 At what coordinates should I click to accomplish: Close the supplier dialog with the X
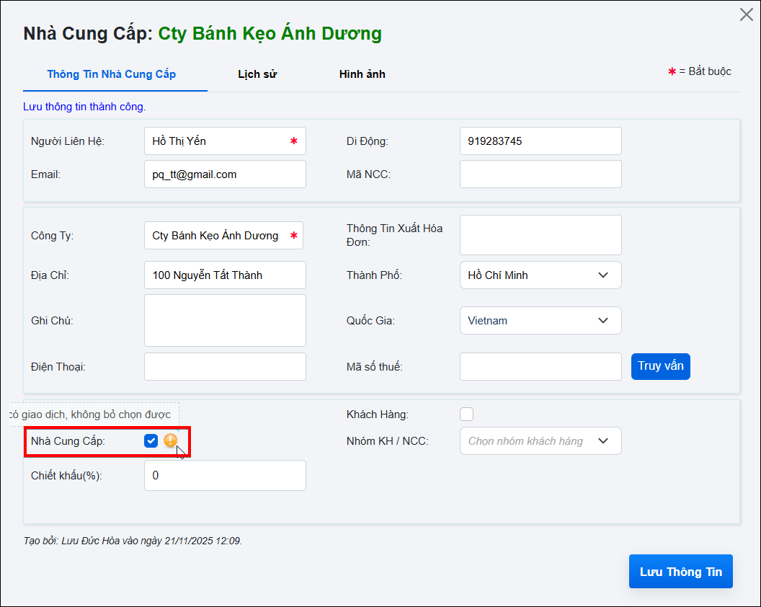[x=746, y=14]
